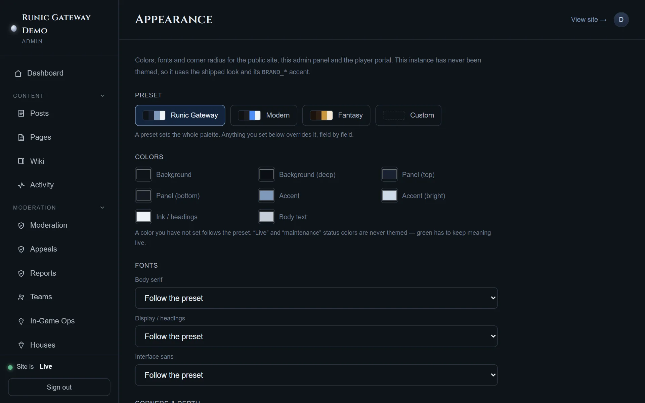The width and height of the screenshot is (645, 403).
Task: Click the Pages file icon
Action: 21,137
